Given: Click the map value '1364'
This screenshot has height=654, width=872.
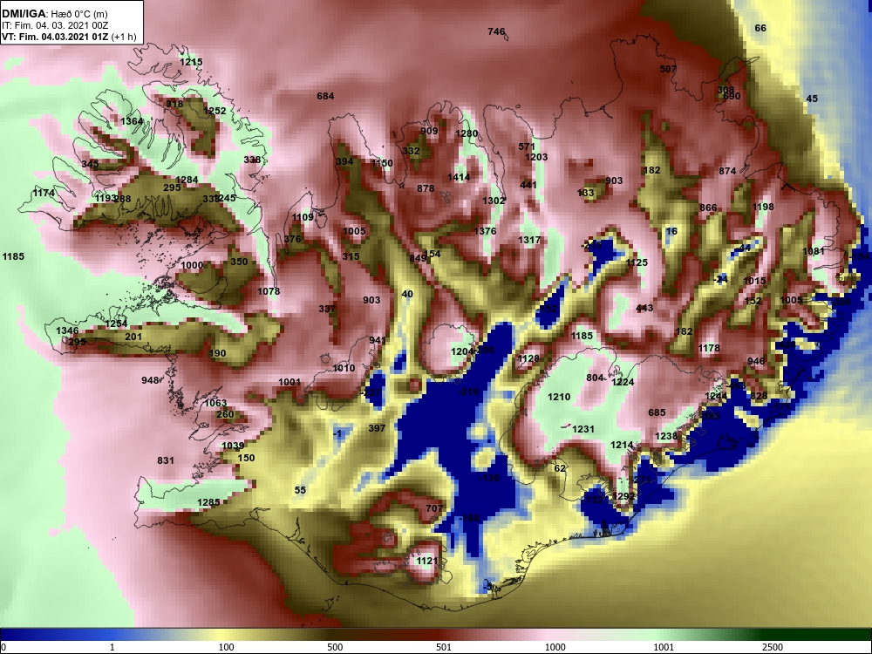Looking at the screenshot, I should pyautogui.click(x=132, y=121).
